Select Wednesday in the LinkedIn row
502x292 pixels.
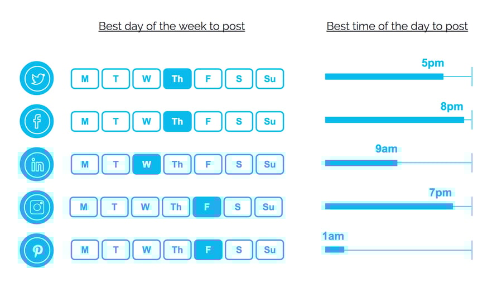pyautogui.click(x=147, y=165)
